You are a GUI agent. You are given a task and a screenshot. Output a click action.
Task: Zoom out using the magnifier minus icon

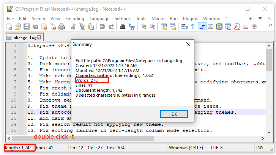click(152, 27)
